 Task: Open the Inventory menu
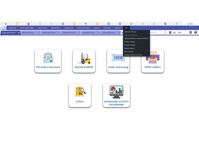click(12, 28)
